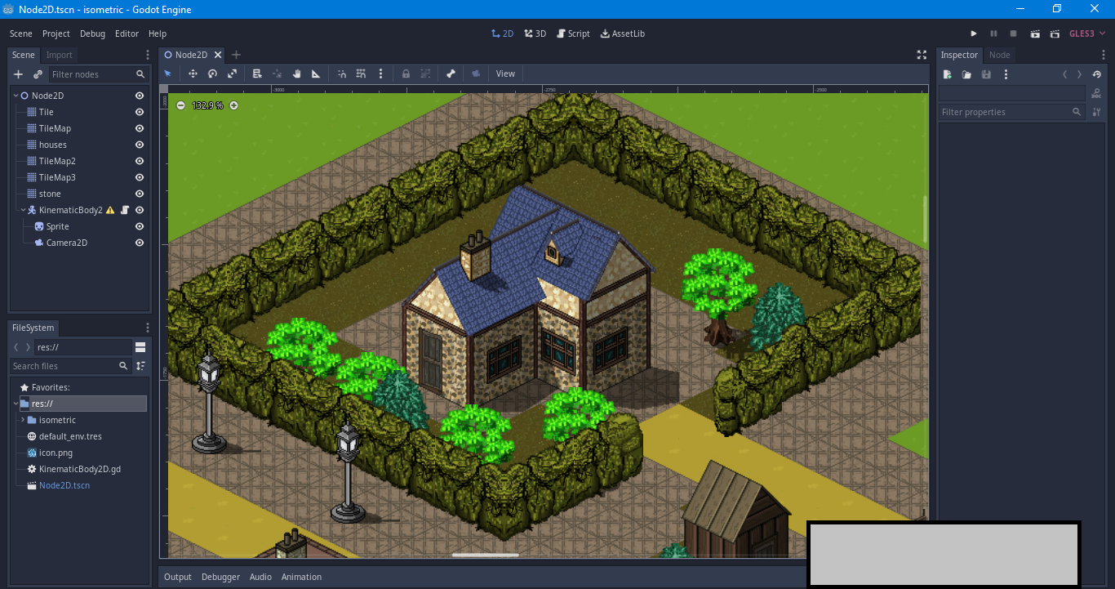The image size is (1115, 589).
Task: Select the Ruler Mode tool
Action: pyautogui.click(x=316, y=74)
